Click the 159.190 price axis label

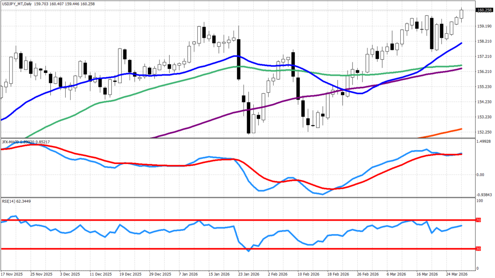[484, 26]
